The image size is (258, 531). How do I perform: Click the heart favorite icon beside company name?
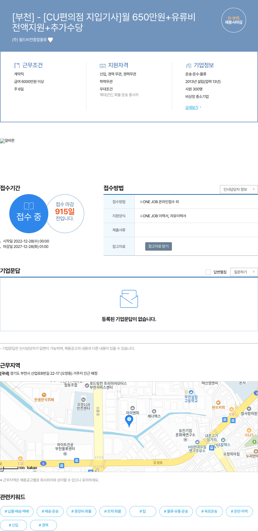coord(50,40)
